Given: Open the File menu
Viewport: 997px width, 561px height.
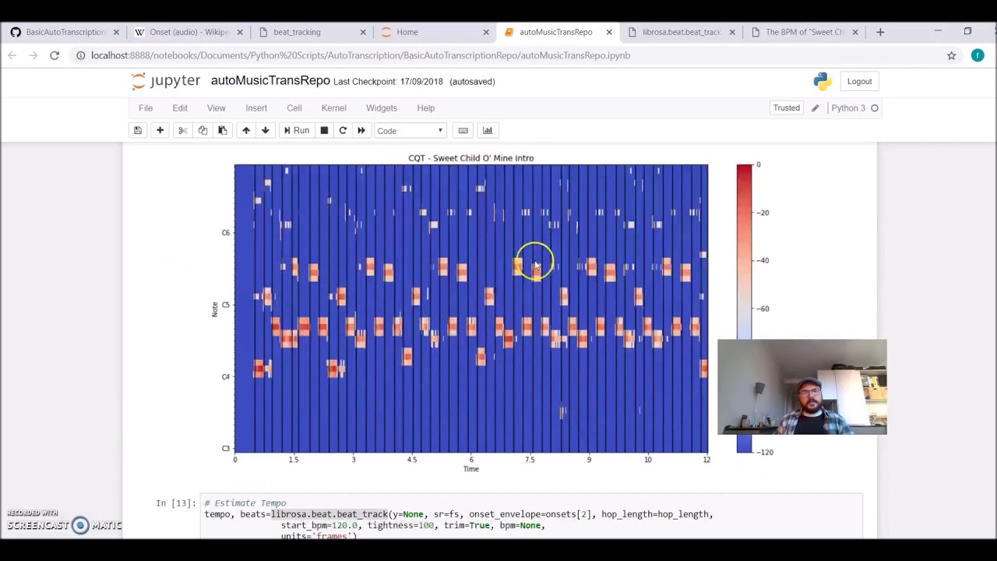Looking at the screenshot, I should pyautogui.click(x=146, y=108).
